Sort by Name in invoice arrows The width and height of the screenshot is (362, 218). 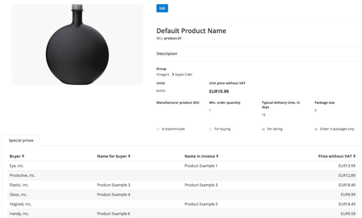[217, 156]
